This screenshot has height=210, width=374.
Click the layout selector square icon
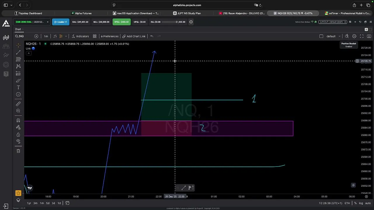[x=321, y=36]
